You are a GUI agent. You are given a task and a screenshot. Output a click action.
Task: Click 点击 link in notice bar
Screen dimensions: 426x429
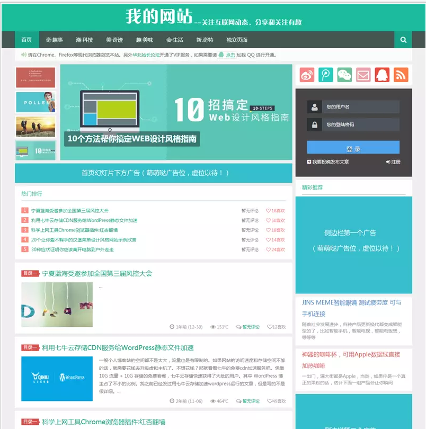coord(230,55)
